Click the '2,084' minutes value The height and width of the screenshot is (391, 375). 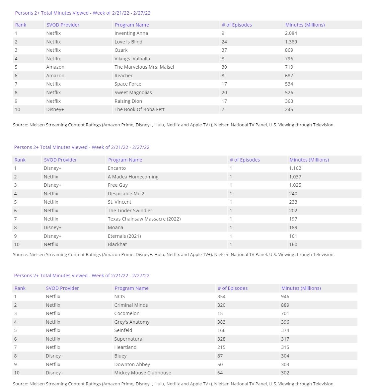point(291,33)
